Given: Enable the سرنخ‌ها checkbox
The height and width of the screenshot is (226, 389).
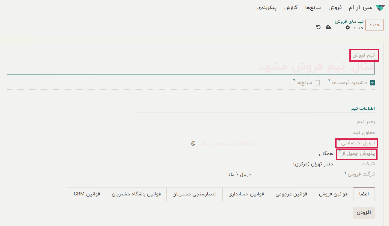Looking at the screenshot, I should [x=317, y=83].
